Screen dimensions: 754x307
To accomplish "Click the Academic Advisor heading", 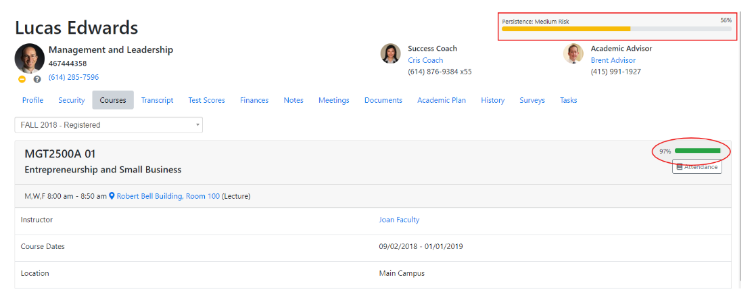I will point(621,49).
